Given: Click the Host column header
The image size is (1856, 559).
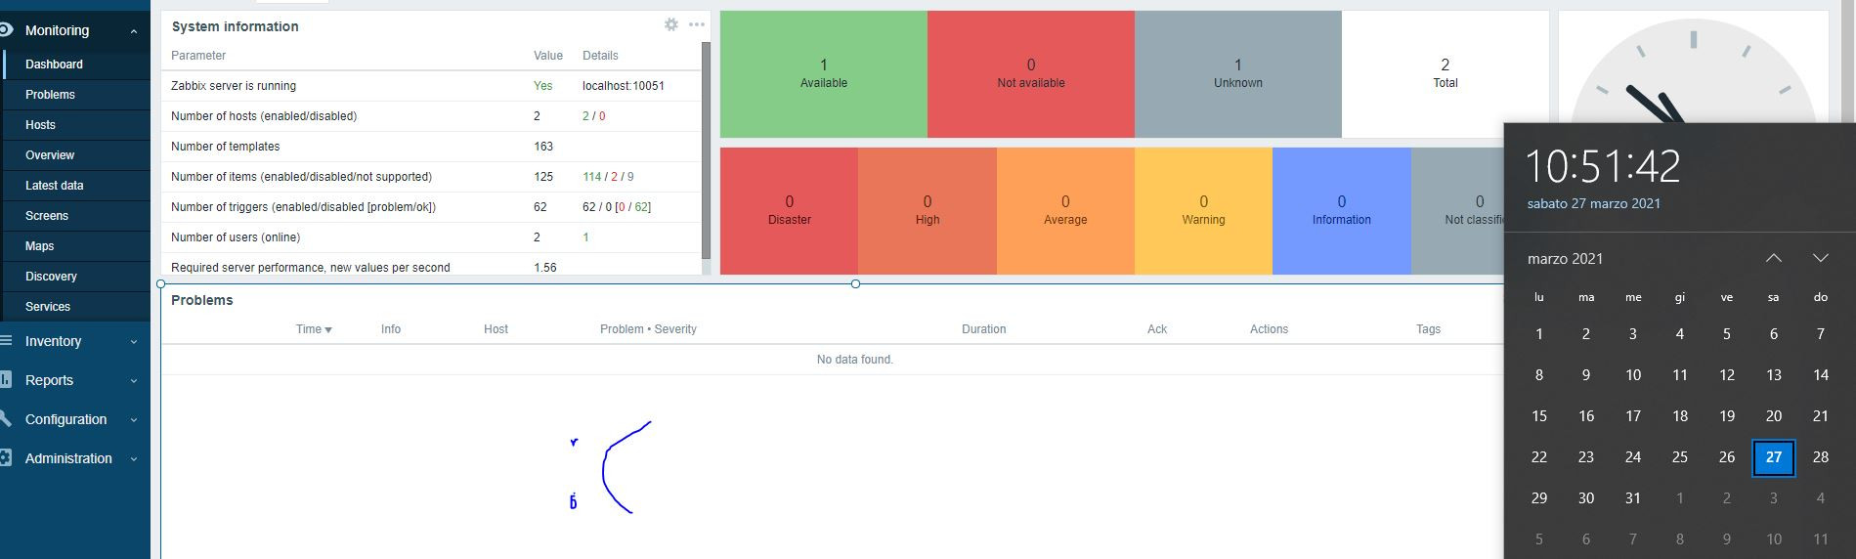Looking at the screenshot, I should click(496, 329).
